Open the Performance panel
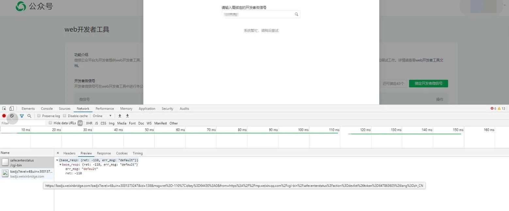The width and height of the screenshot is (509, 211). tap(105, 109)
